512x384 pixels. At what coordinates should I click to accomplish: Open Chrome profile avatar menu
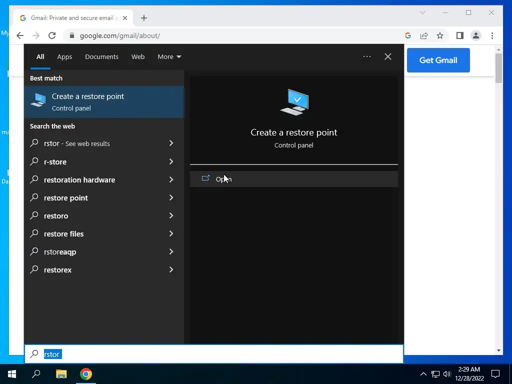click(x=476, y=35)
